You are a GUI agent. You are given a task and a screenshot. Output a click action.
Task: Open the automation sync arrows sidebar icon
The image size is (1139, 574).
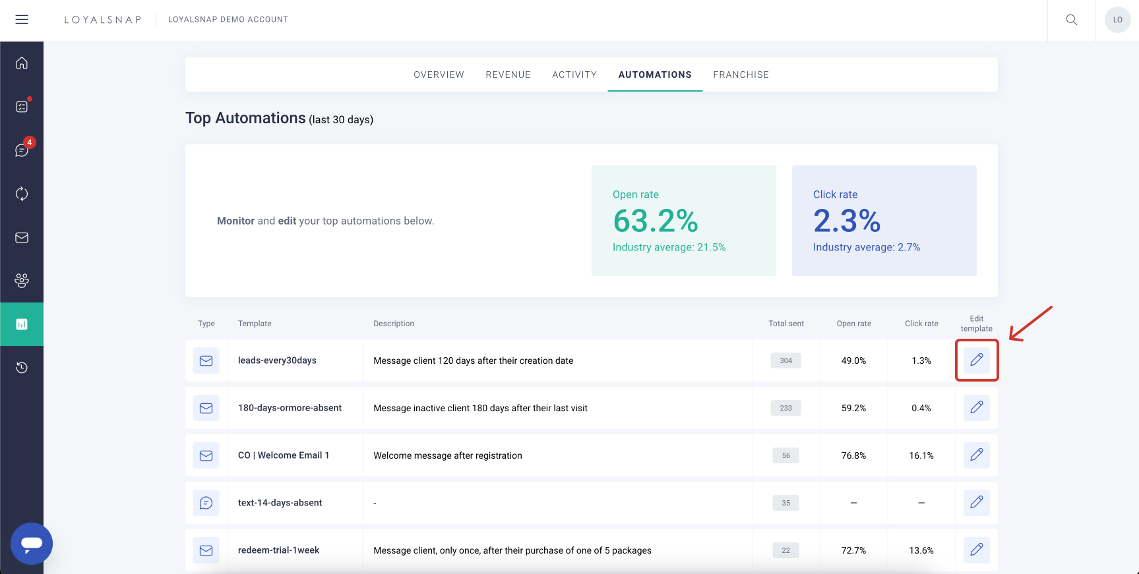(22, 194)
